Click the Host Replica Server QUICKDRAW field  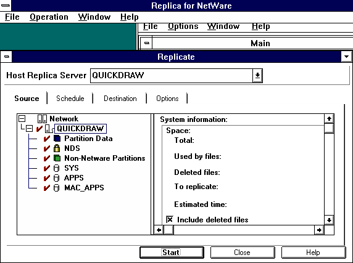pos(172,76)
